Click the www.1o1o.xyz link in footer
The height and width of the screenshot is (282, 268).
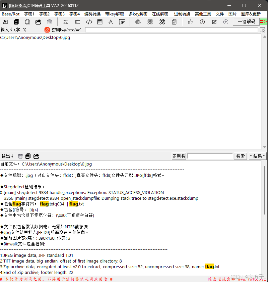[x=252, y=279]
